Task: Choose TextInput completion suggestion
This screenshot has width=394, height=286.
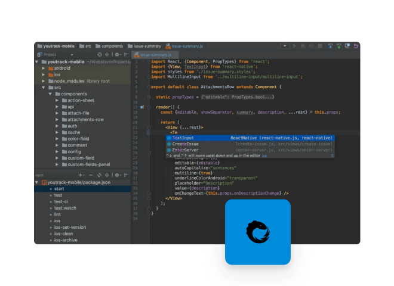Action: click(x=250, y=138)
